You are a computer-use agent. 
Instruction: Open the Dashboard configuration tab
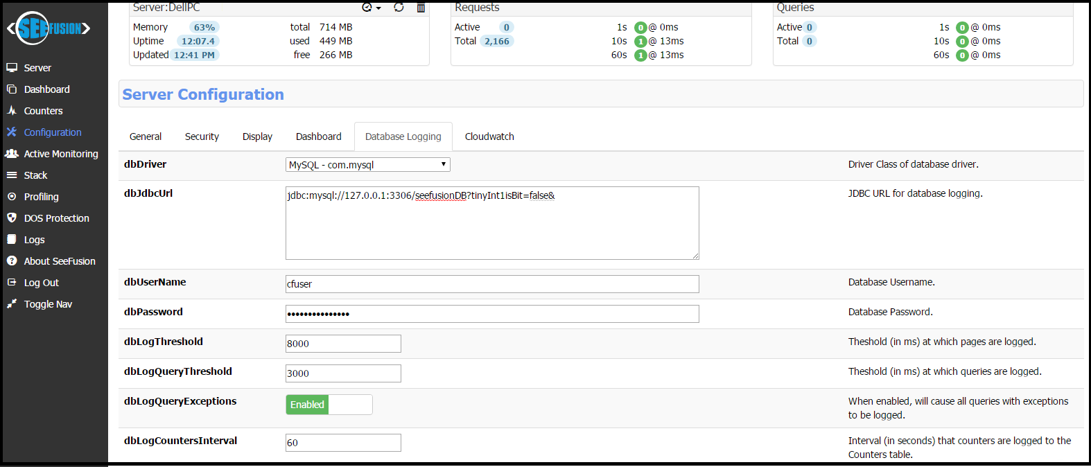(319, 136)
